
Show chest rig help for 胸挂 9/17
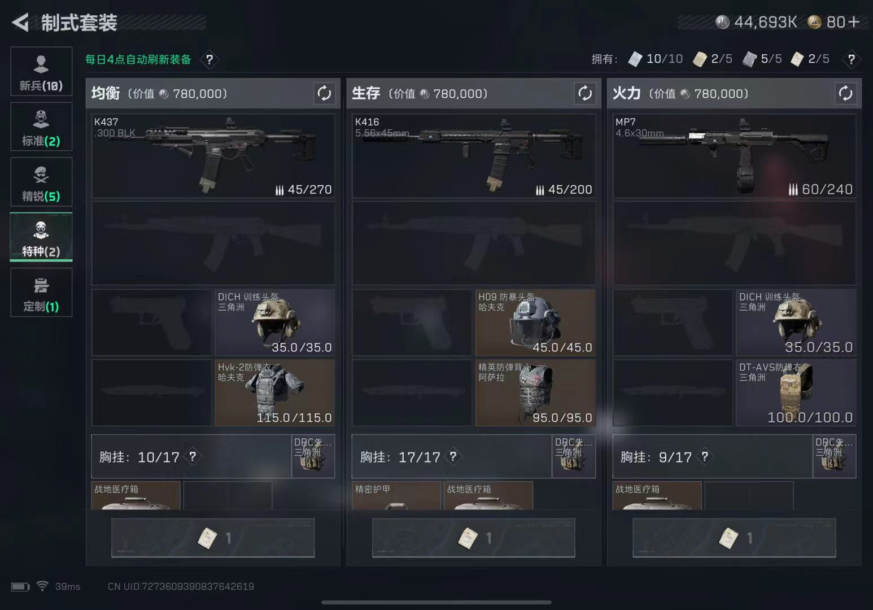(x=705, y=456)
